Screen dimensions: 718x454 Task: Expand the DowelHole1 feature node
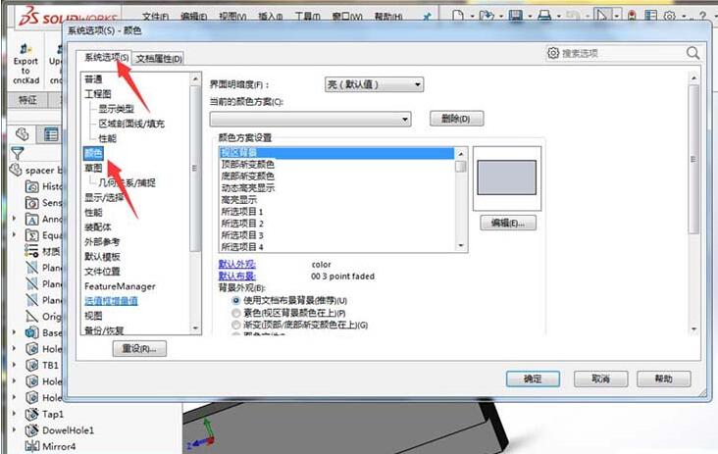14,430
